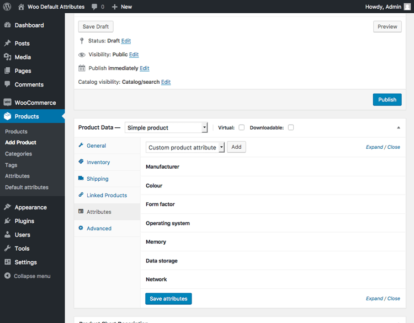This screenshot has width=414, height=323.
Task: Click the bottom Expand / Close link
Action: [x=383, y=299]
